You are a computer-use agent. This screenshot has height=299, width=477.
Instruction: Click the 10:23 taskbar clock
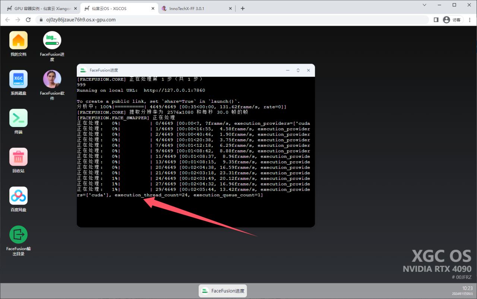(467, 288)
